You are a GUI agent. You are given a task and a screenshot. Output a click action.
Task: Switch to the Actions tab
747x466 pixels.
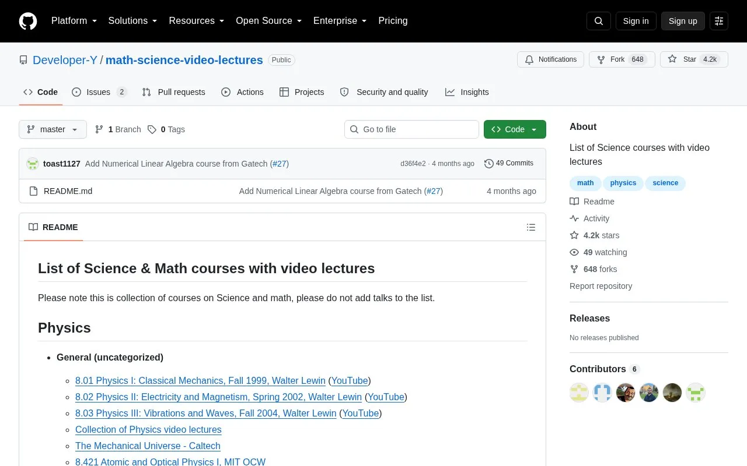(x=242, y=92)
